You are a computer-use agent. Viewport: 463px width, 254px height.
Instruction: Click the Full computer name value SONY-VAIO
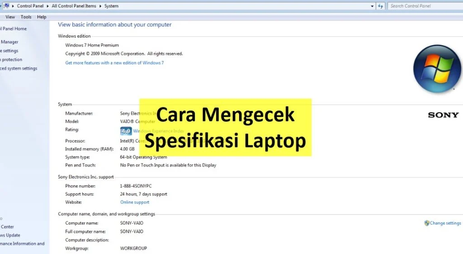coord(132,231)
